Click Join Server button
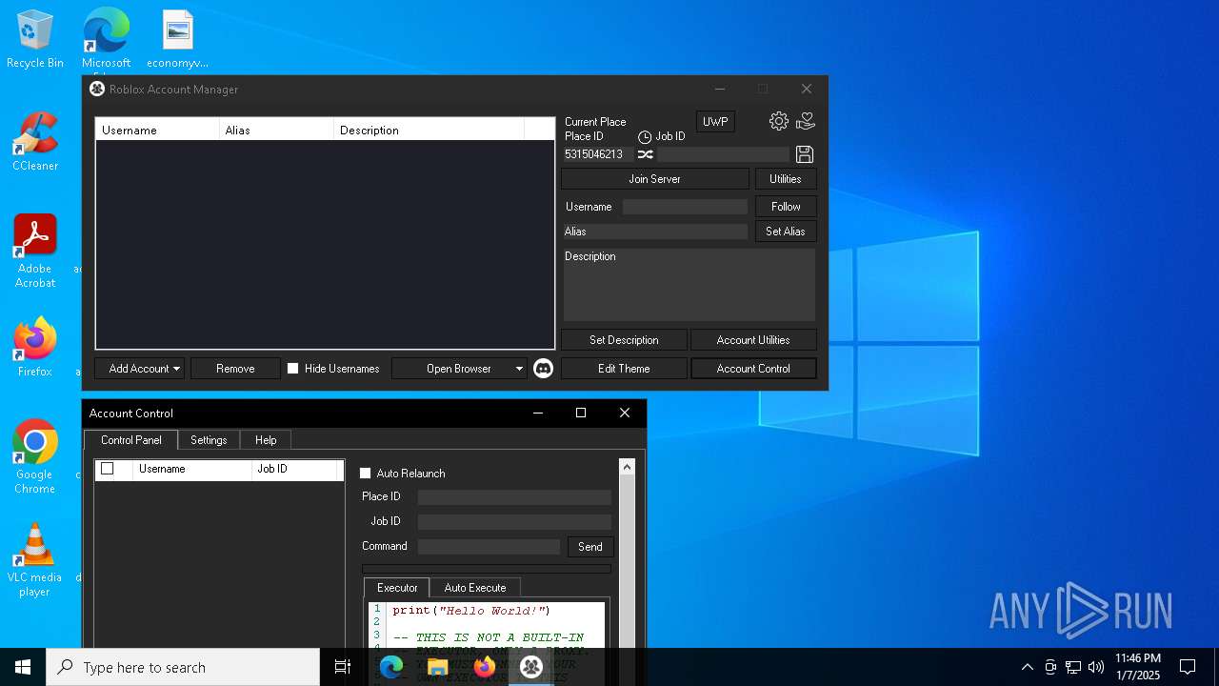Image resolution: width=1219 pixels, height=686 pixels. click(655, 179)
